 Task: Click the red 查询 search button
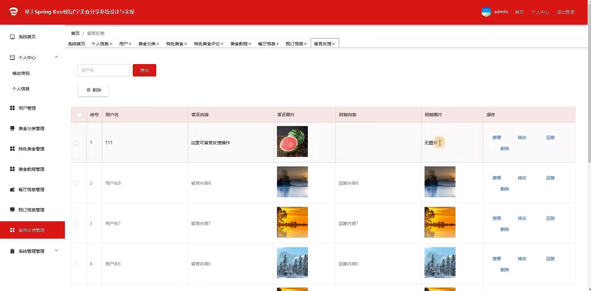(145, 70)
